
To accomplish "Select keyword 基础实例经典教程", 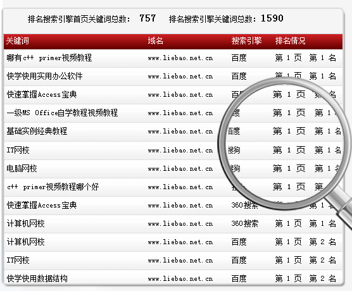I will [37, 131].
